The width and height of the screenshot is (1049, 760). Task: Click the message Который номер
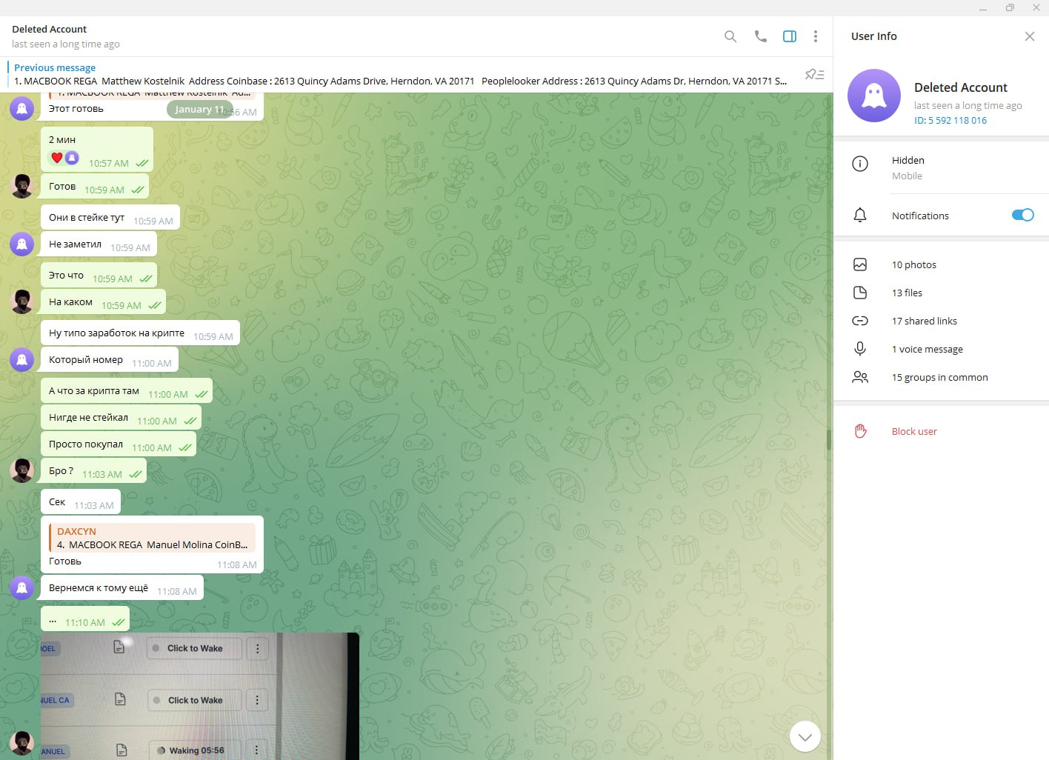coord(110,360)
